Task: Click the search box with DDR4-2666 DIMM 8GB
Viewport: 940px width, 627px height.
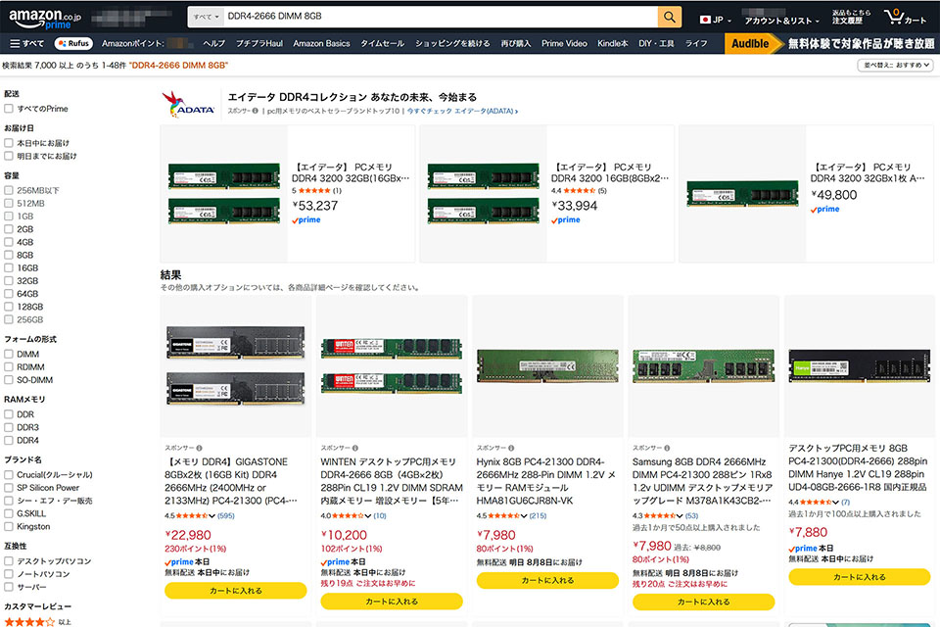Action: (x=441, y=17)
